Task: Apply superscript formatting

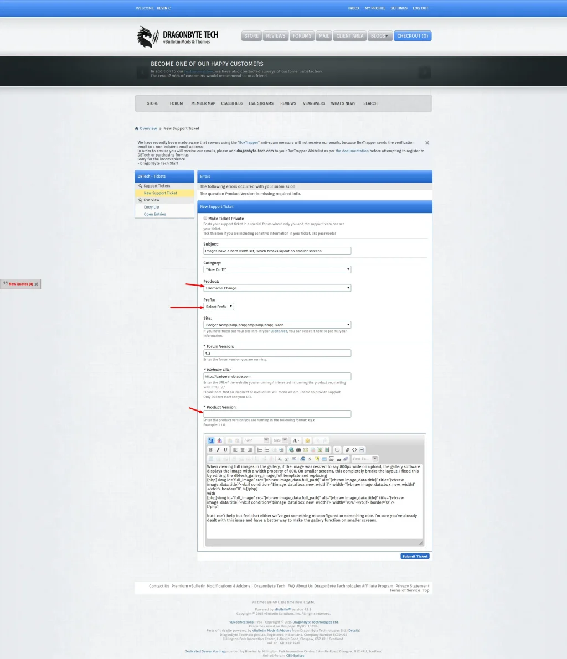Action: click(286, 459)
